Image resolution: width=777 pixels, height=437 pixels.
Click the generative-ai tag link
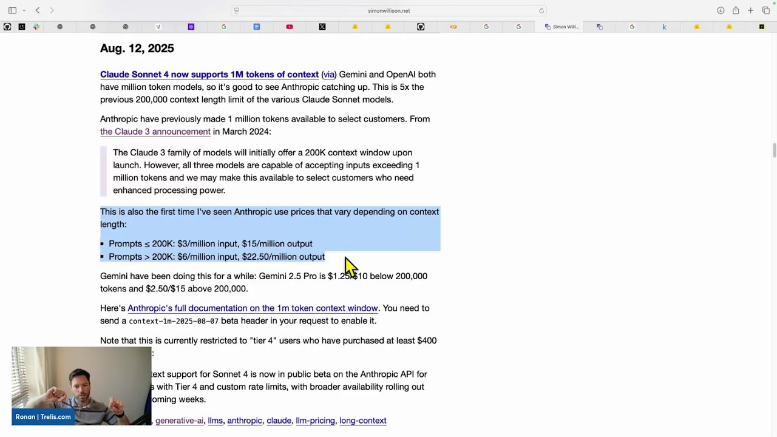tap(179, 421)
